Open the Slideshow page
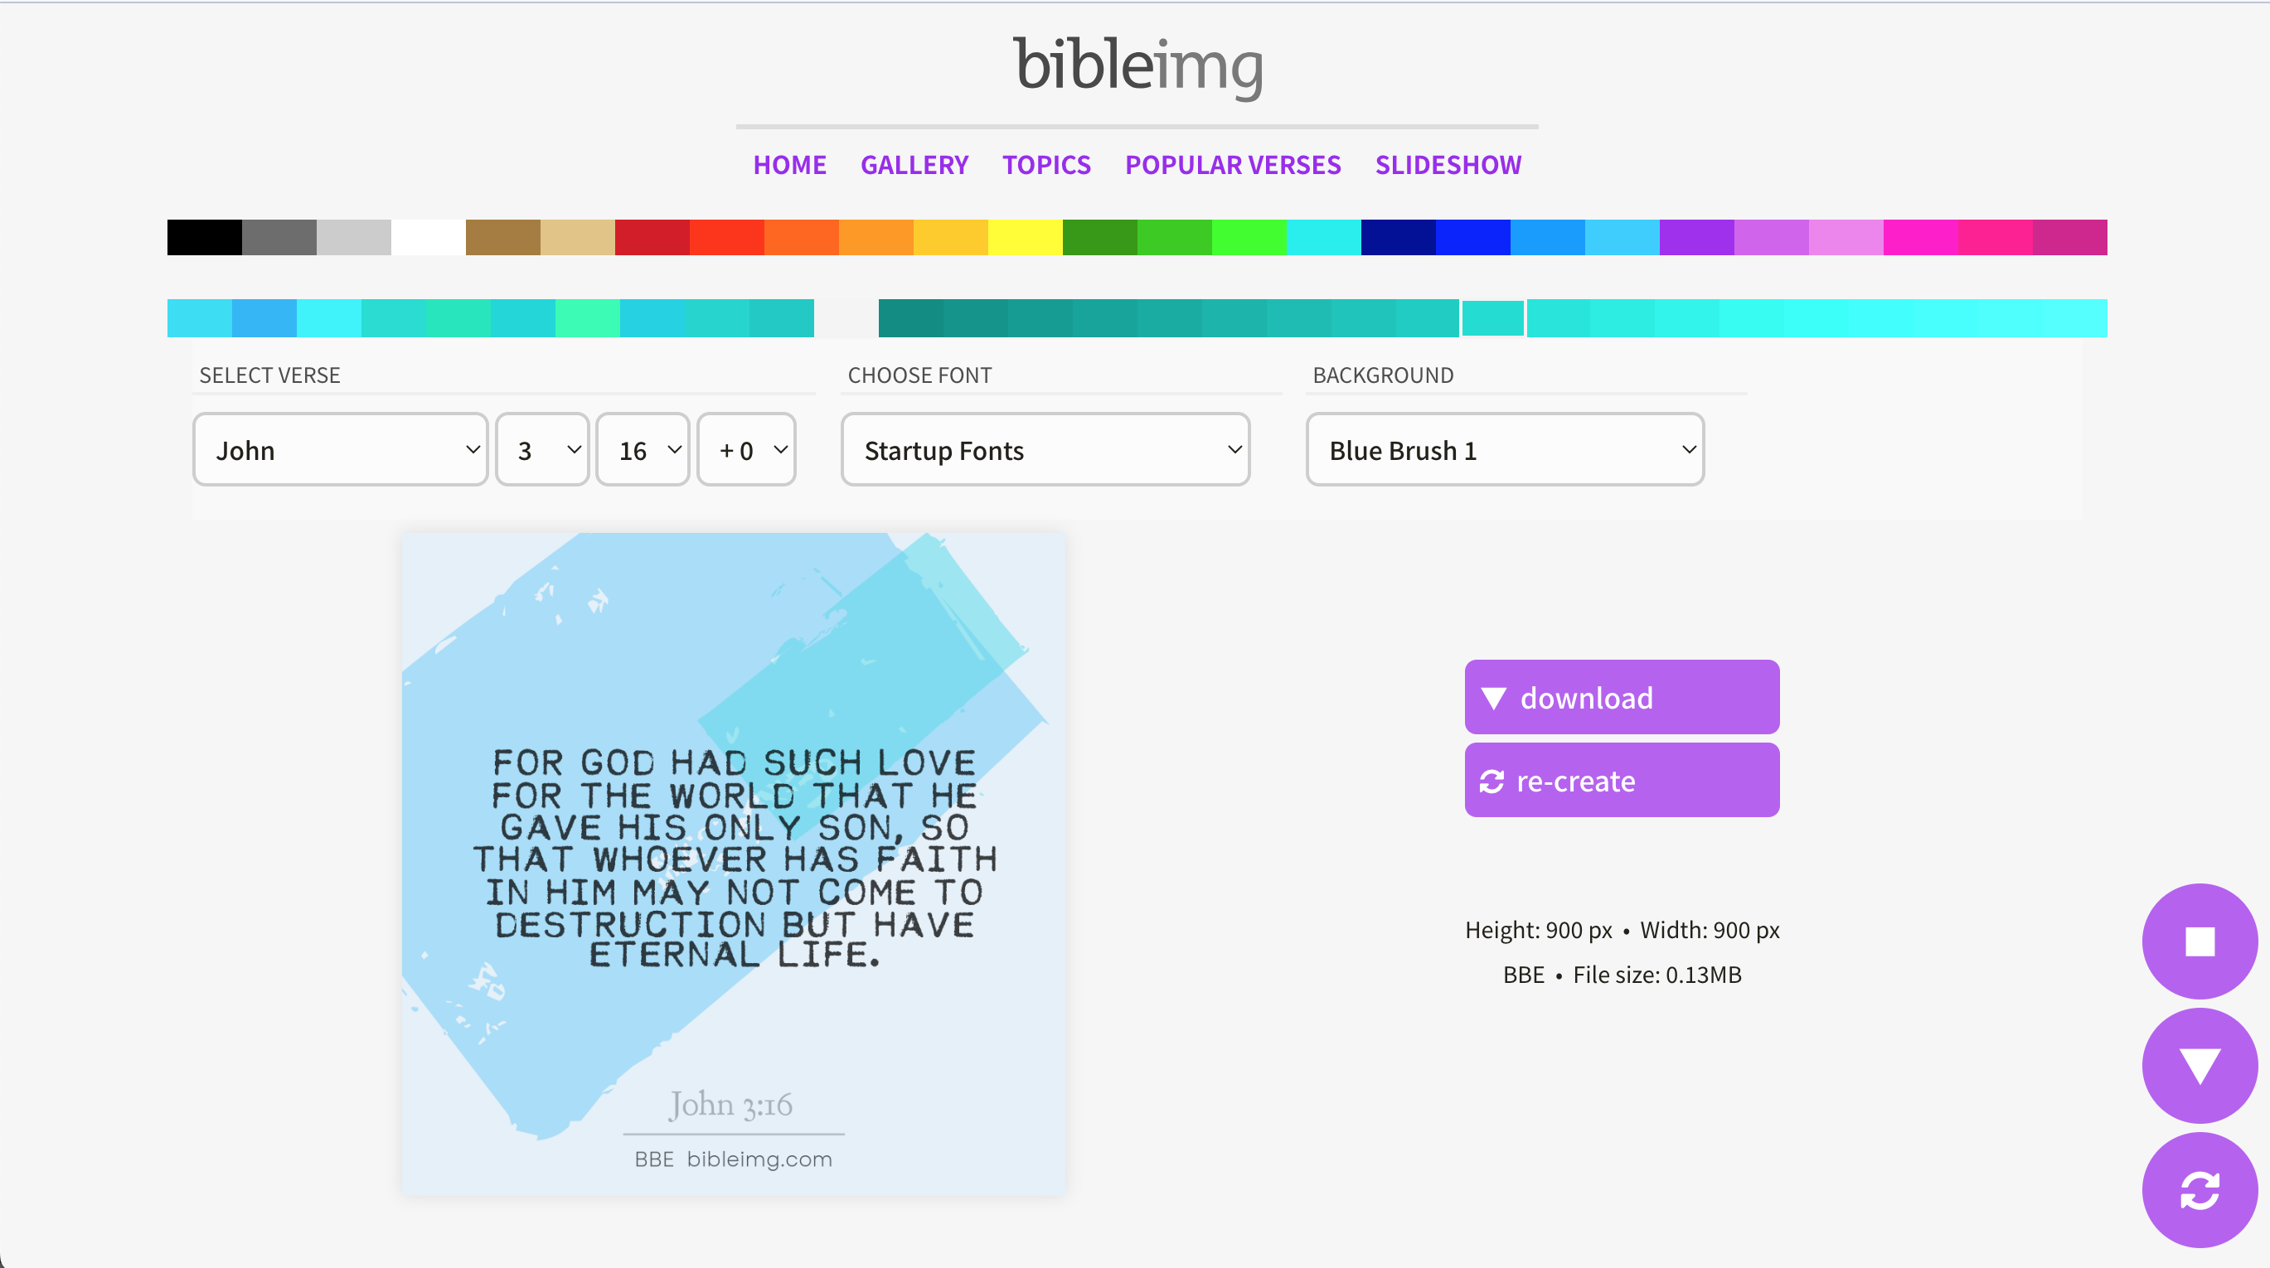Screen dimensions: 2270x1268 tap(1448, 165)
